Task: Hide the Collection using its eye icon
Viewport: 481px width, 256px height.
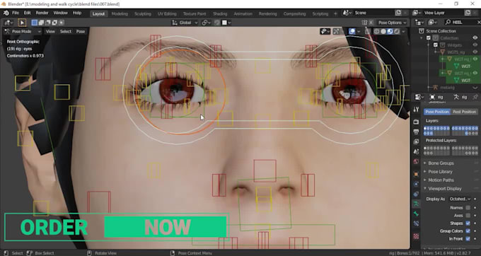Action: pyautogui.click(x=475, y=37)
